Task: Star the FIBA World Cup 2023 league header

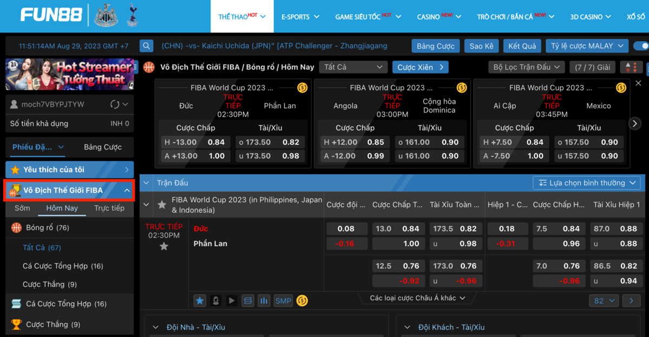Action: 162,204
